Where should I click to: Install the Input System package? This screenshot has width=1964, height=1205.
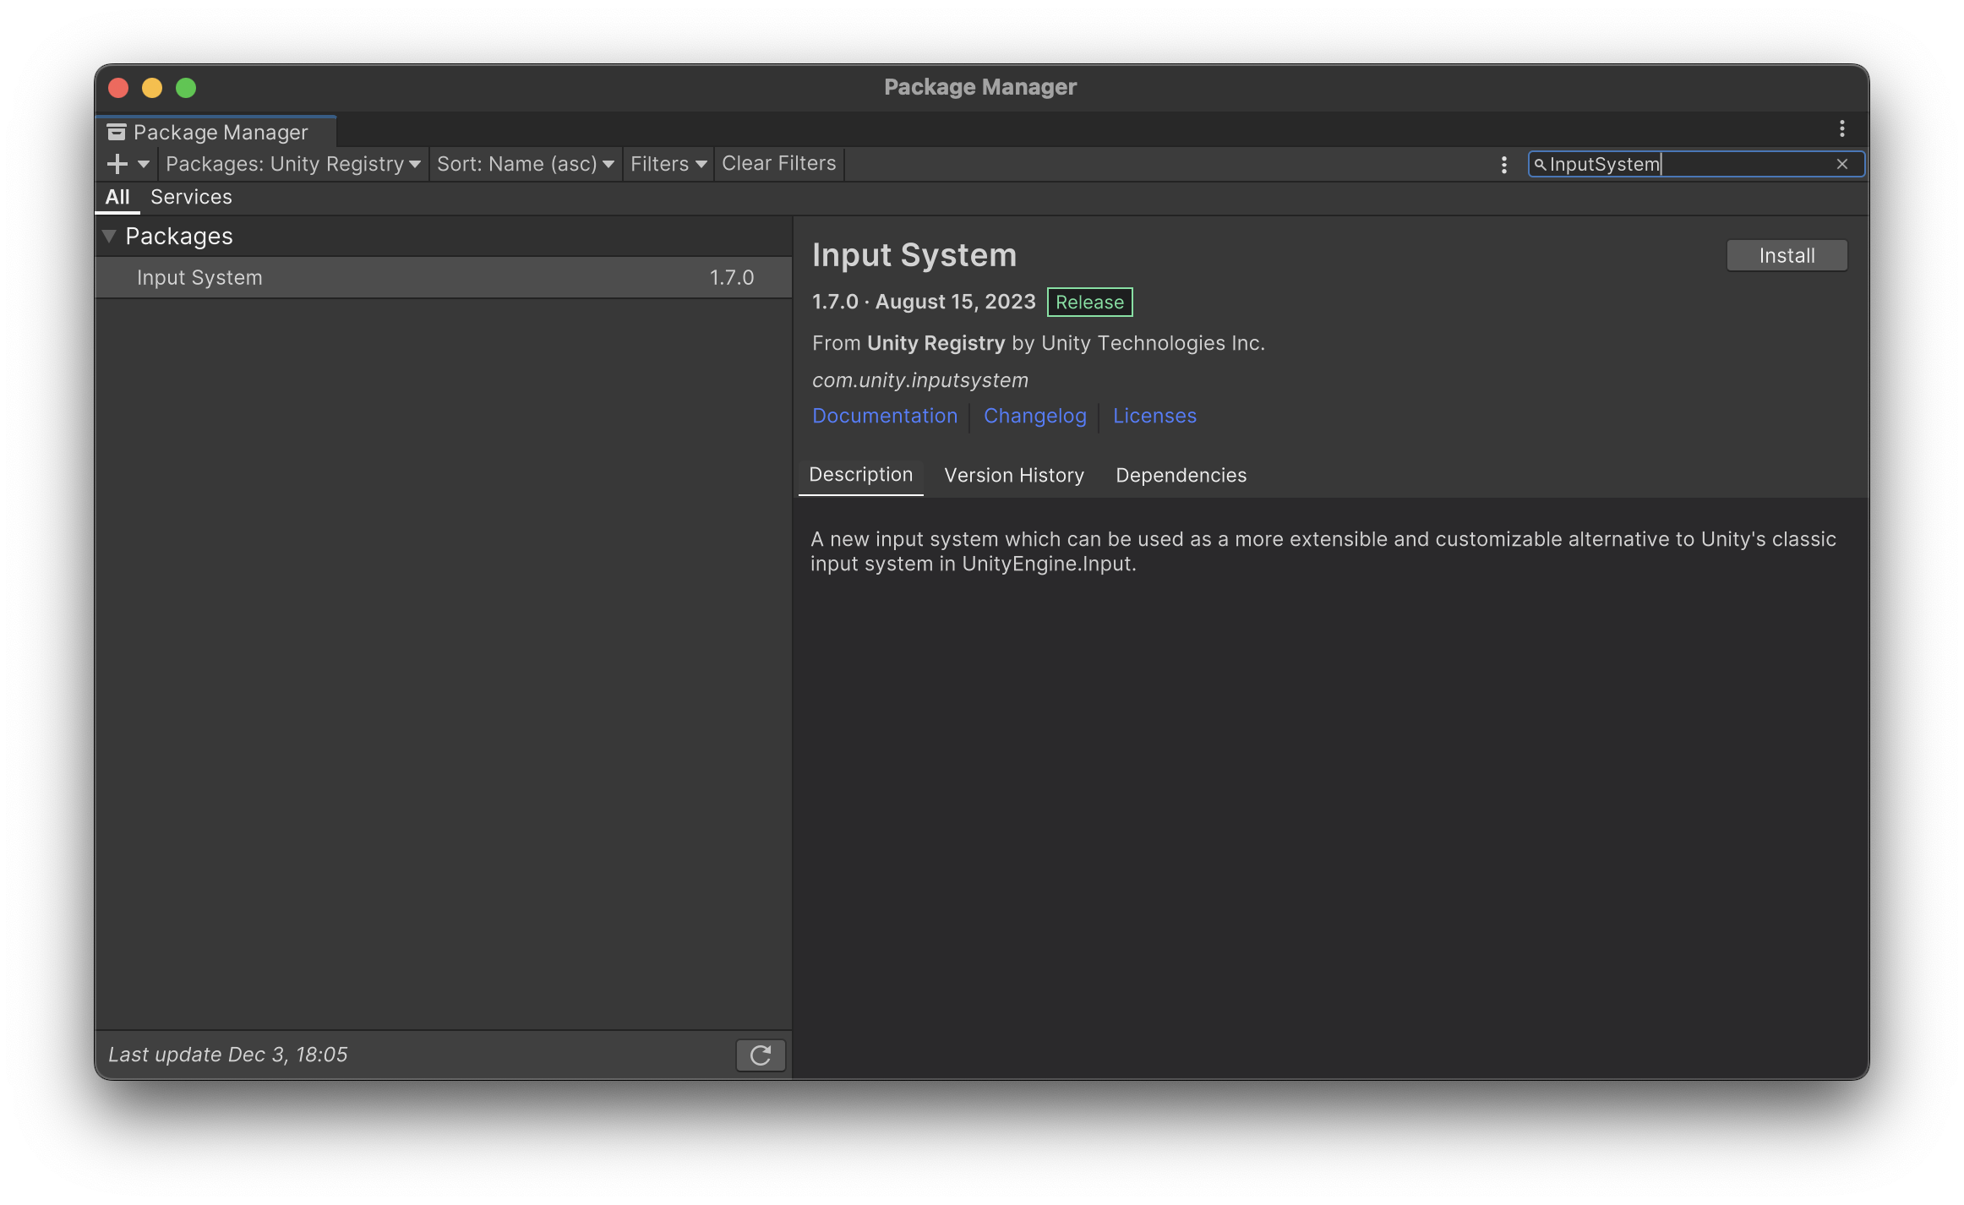1787,255
